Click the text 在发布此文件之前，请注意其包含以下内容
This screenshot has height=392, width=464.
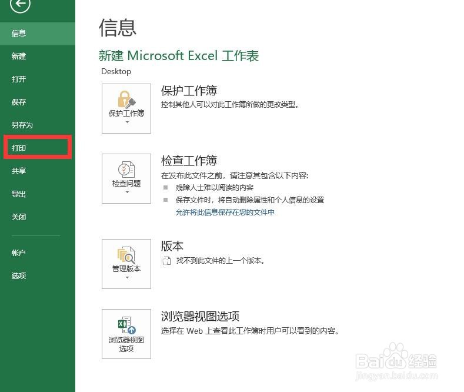pos(235,175)
